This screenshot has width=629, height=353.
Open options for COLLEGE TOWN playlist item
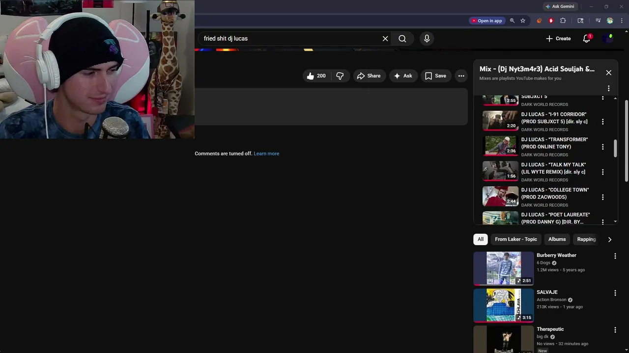(602, 197)
